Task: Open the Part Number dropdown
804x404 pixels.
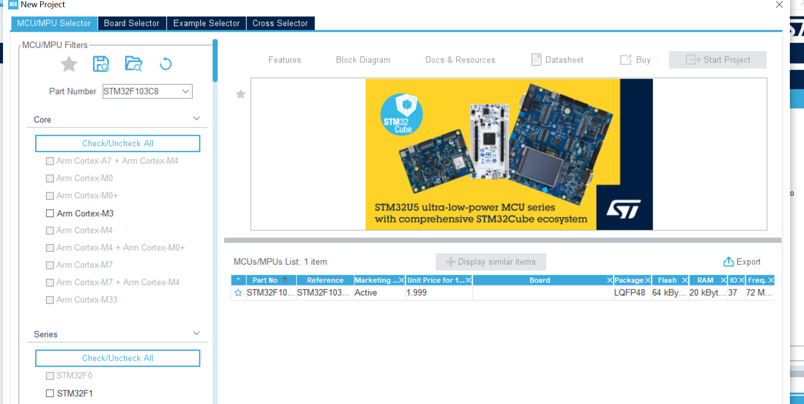Action: coord(185,91)
